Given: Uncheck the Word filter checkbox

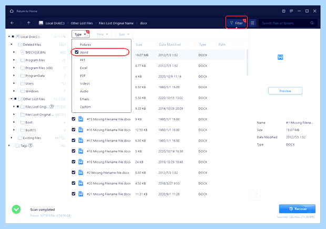Looking at the screenshot, I should (x=77, y=52).
